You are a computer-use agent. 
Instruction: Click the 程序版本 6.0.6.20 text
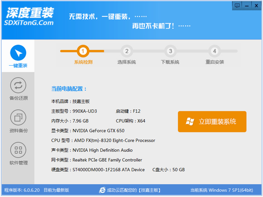pyautogui.click(x=22, y=190)
